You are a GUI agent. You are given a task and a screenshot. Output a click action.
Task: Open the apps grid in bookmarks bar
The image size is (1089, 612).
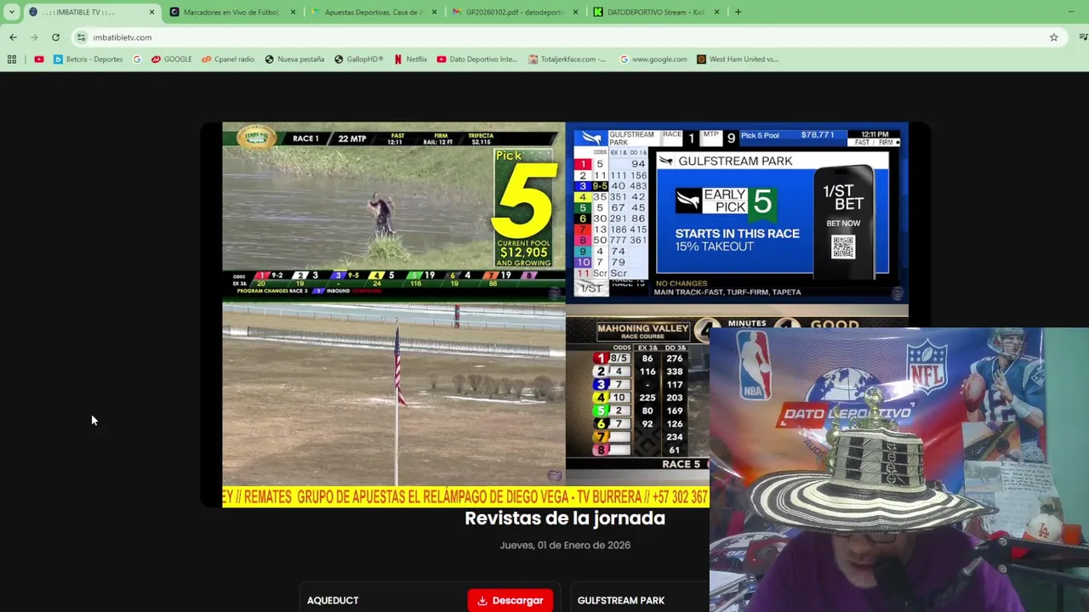click(12, 59)
